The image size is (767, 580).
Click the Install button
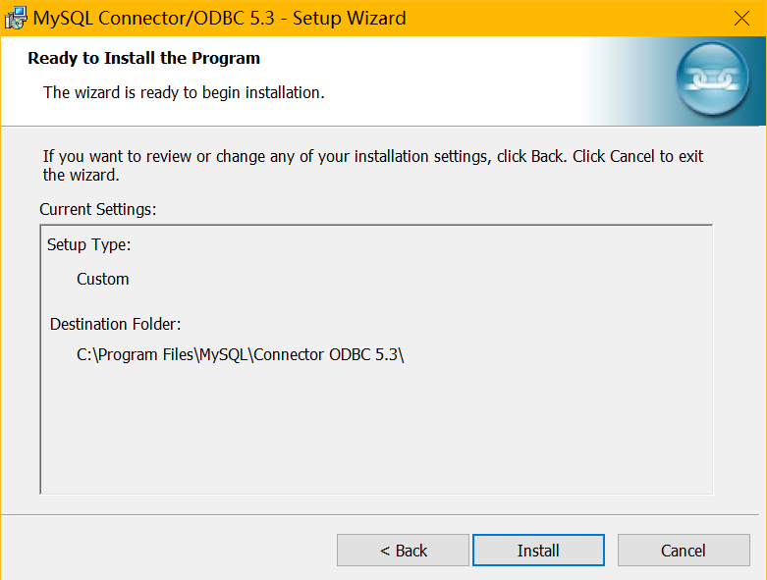(x=538, y=551)
